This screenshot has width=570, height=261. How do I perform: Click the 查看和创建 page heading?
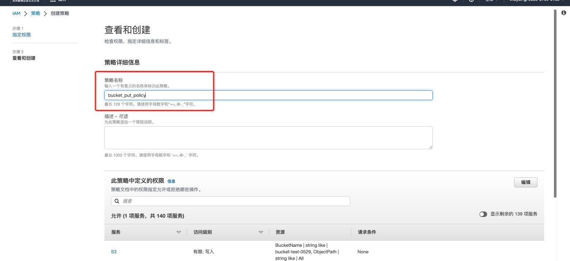tap(127, 30)
